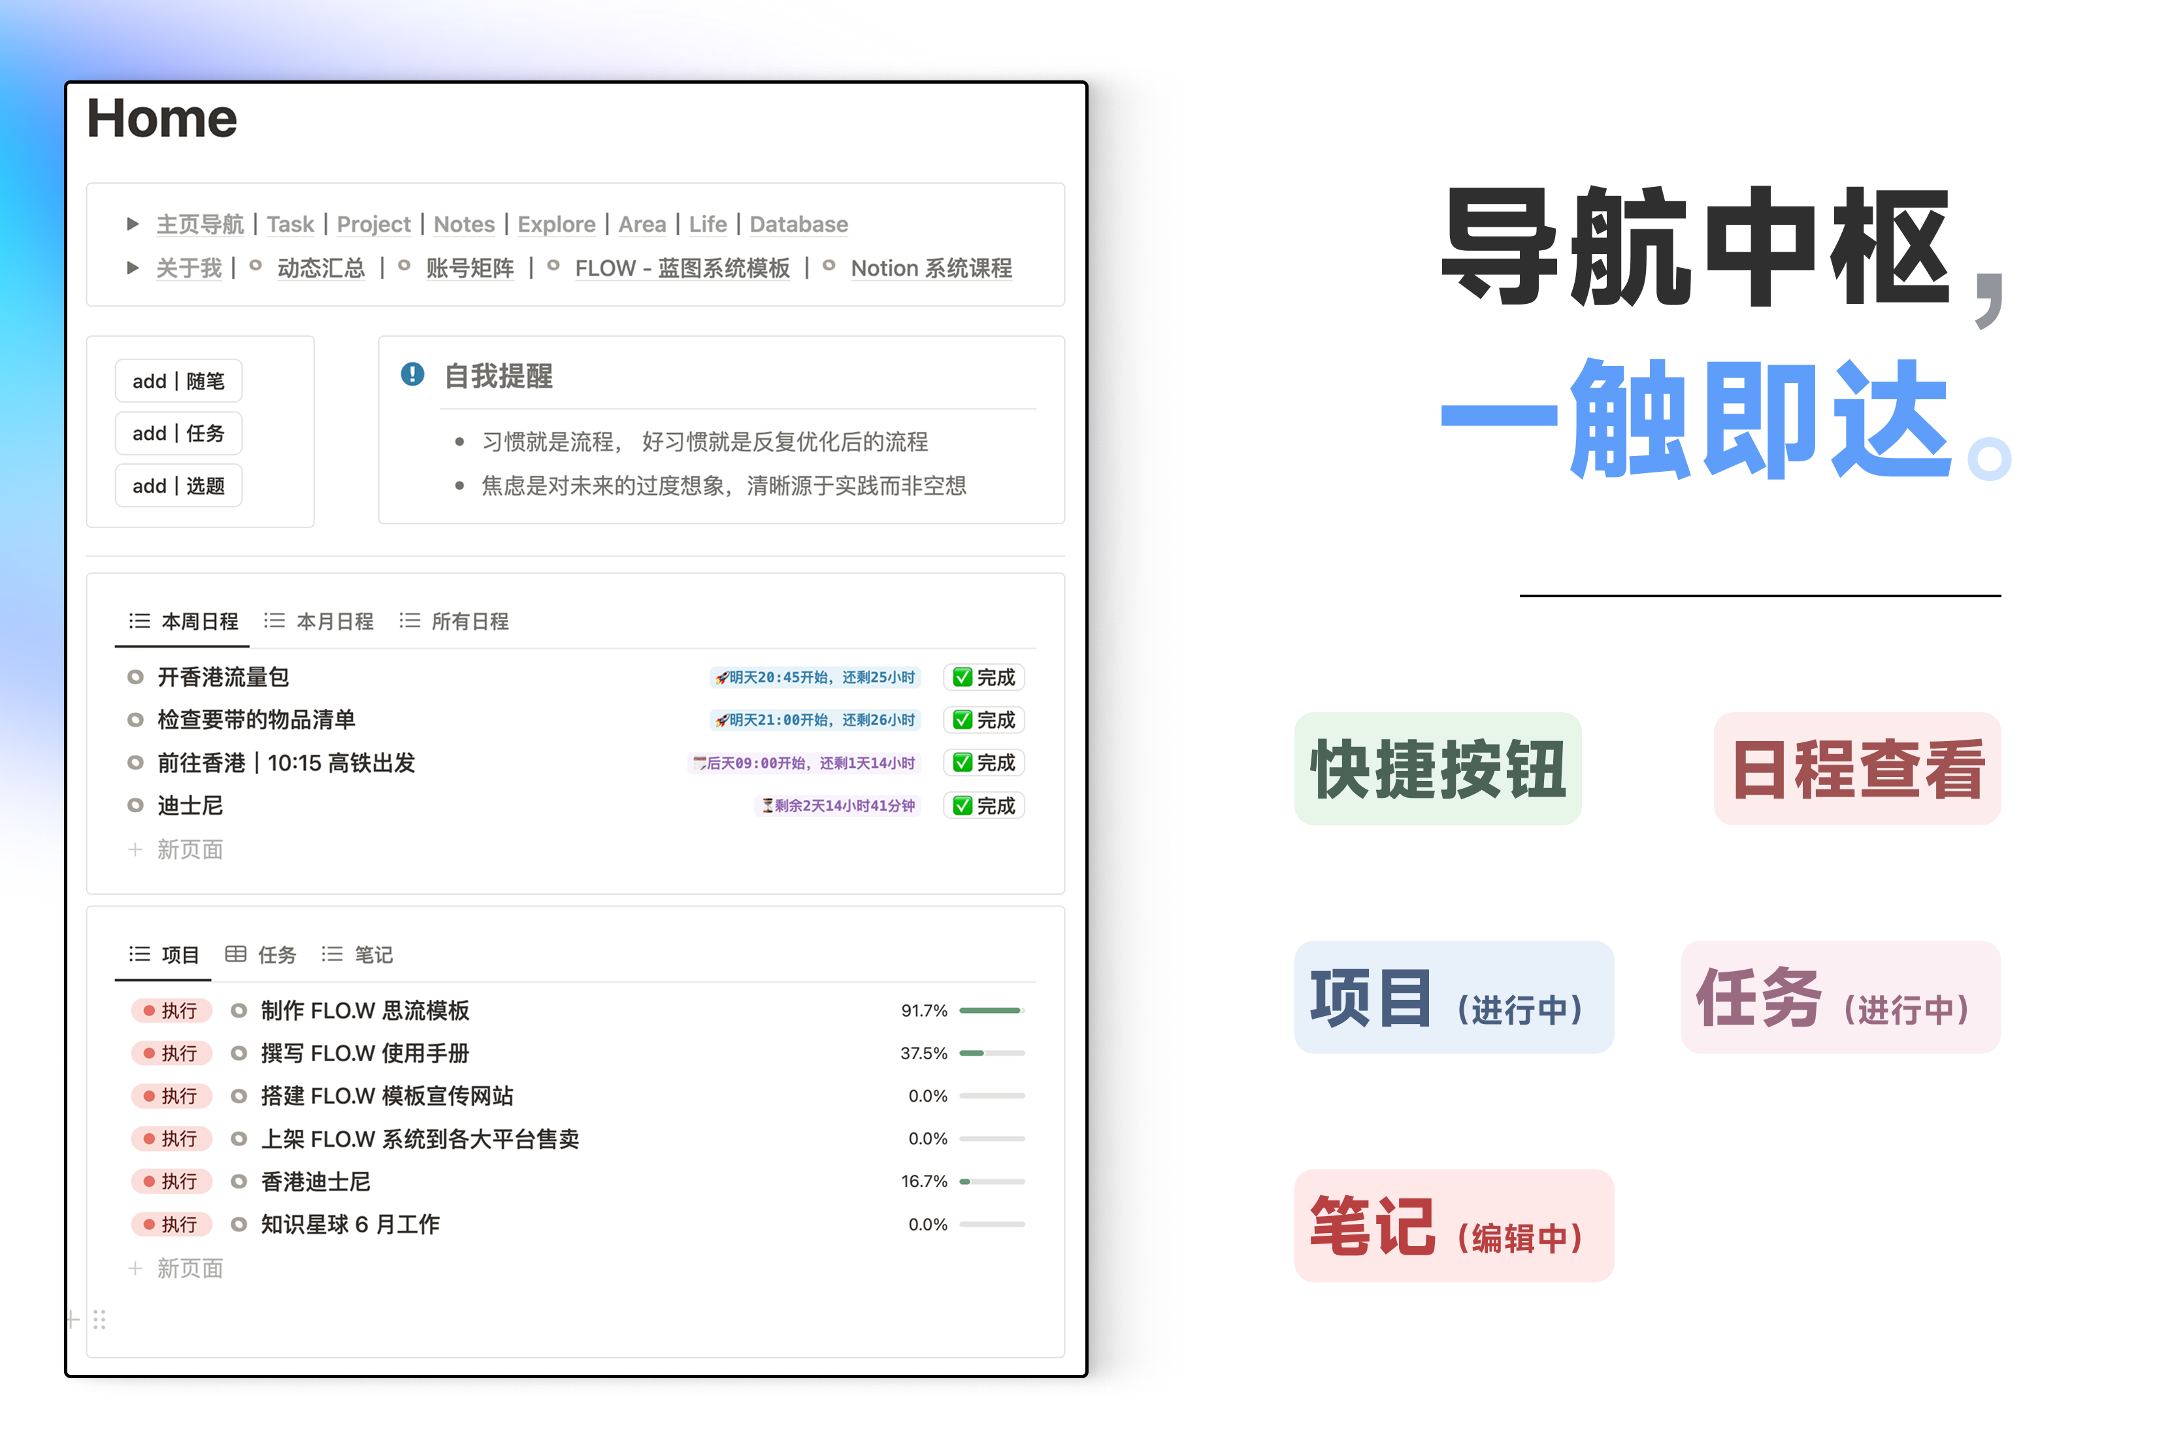
Task: Open project 香港迪士尼
Action: click(x=316, y=1181)
